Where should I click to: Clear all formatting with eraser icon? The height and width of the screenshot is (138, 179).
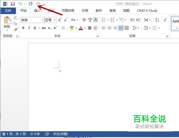(84, 20)
